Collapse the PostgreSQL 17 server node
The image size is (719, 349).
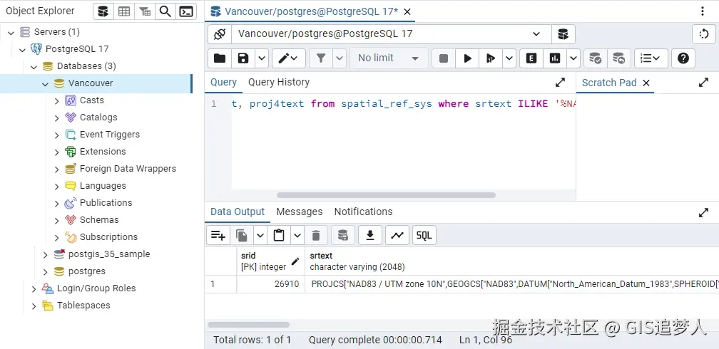coord(23,49)
